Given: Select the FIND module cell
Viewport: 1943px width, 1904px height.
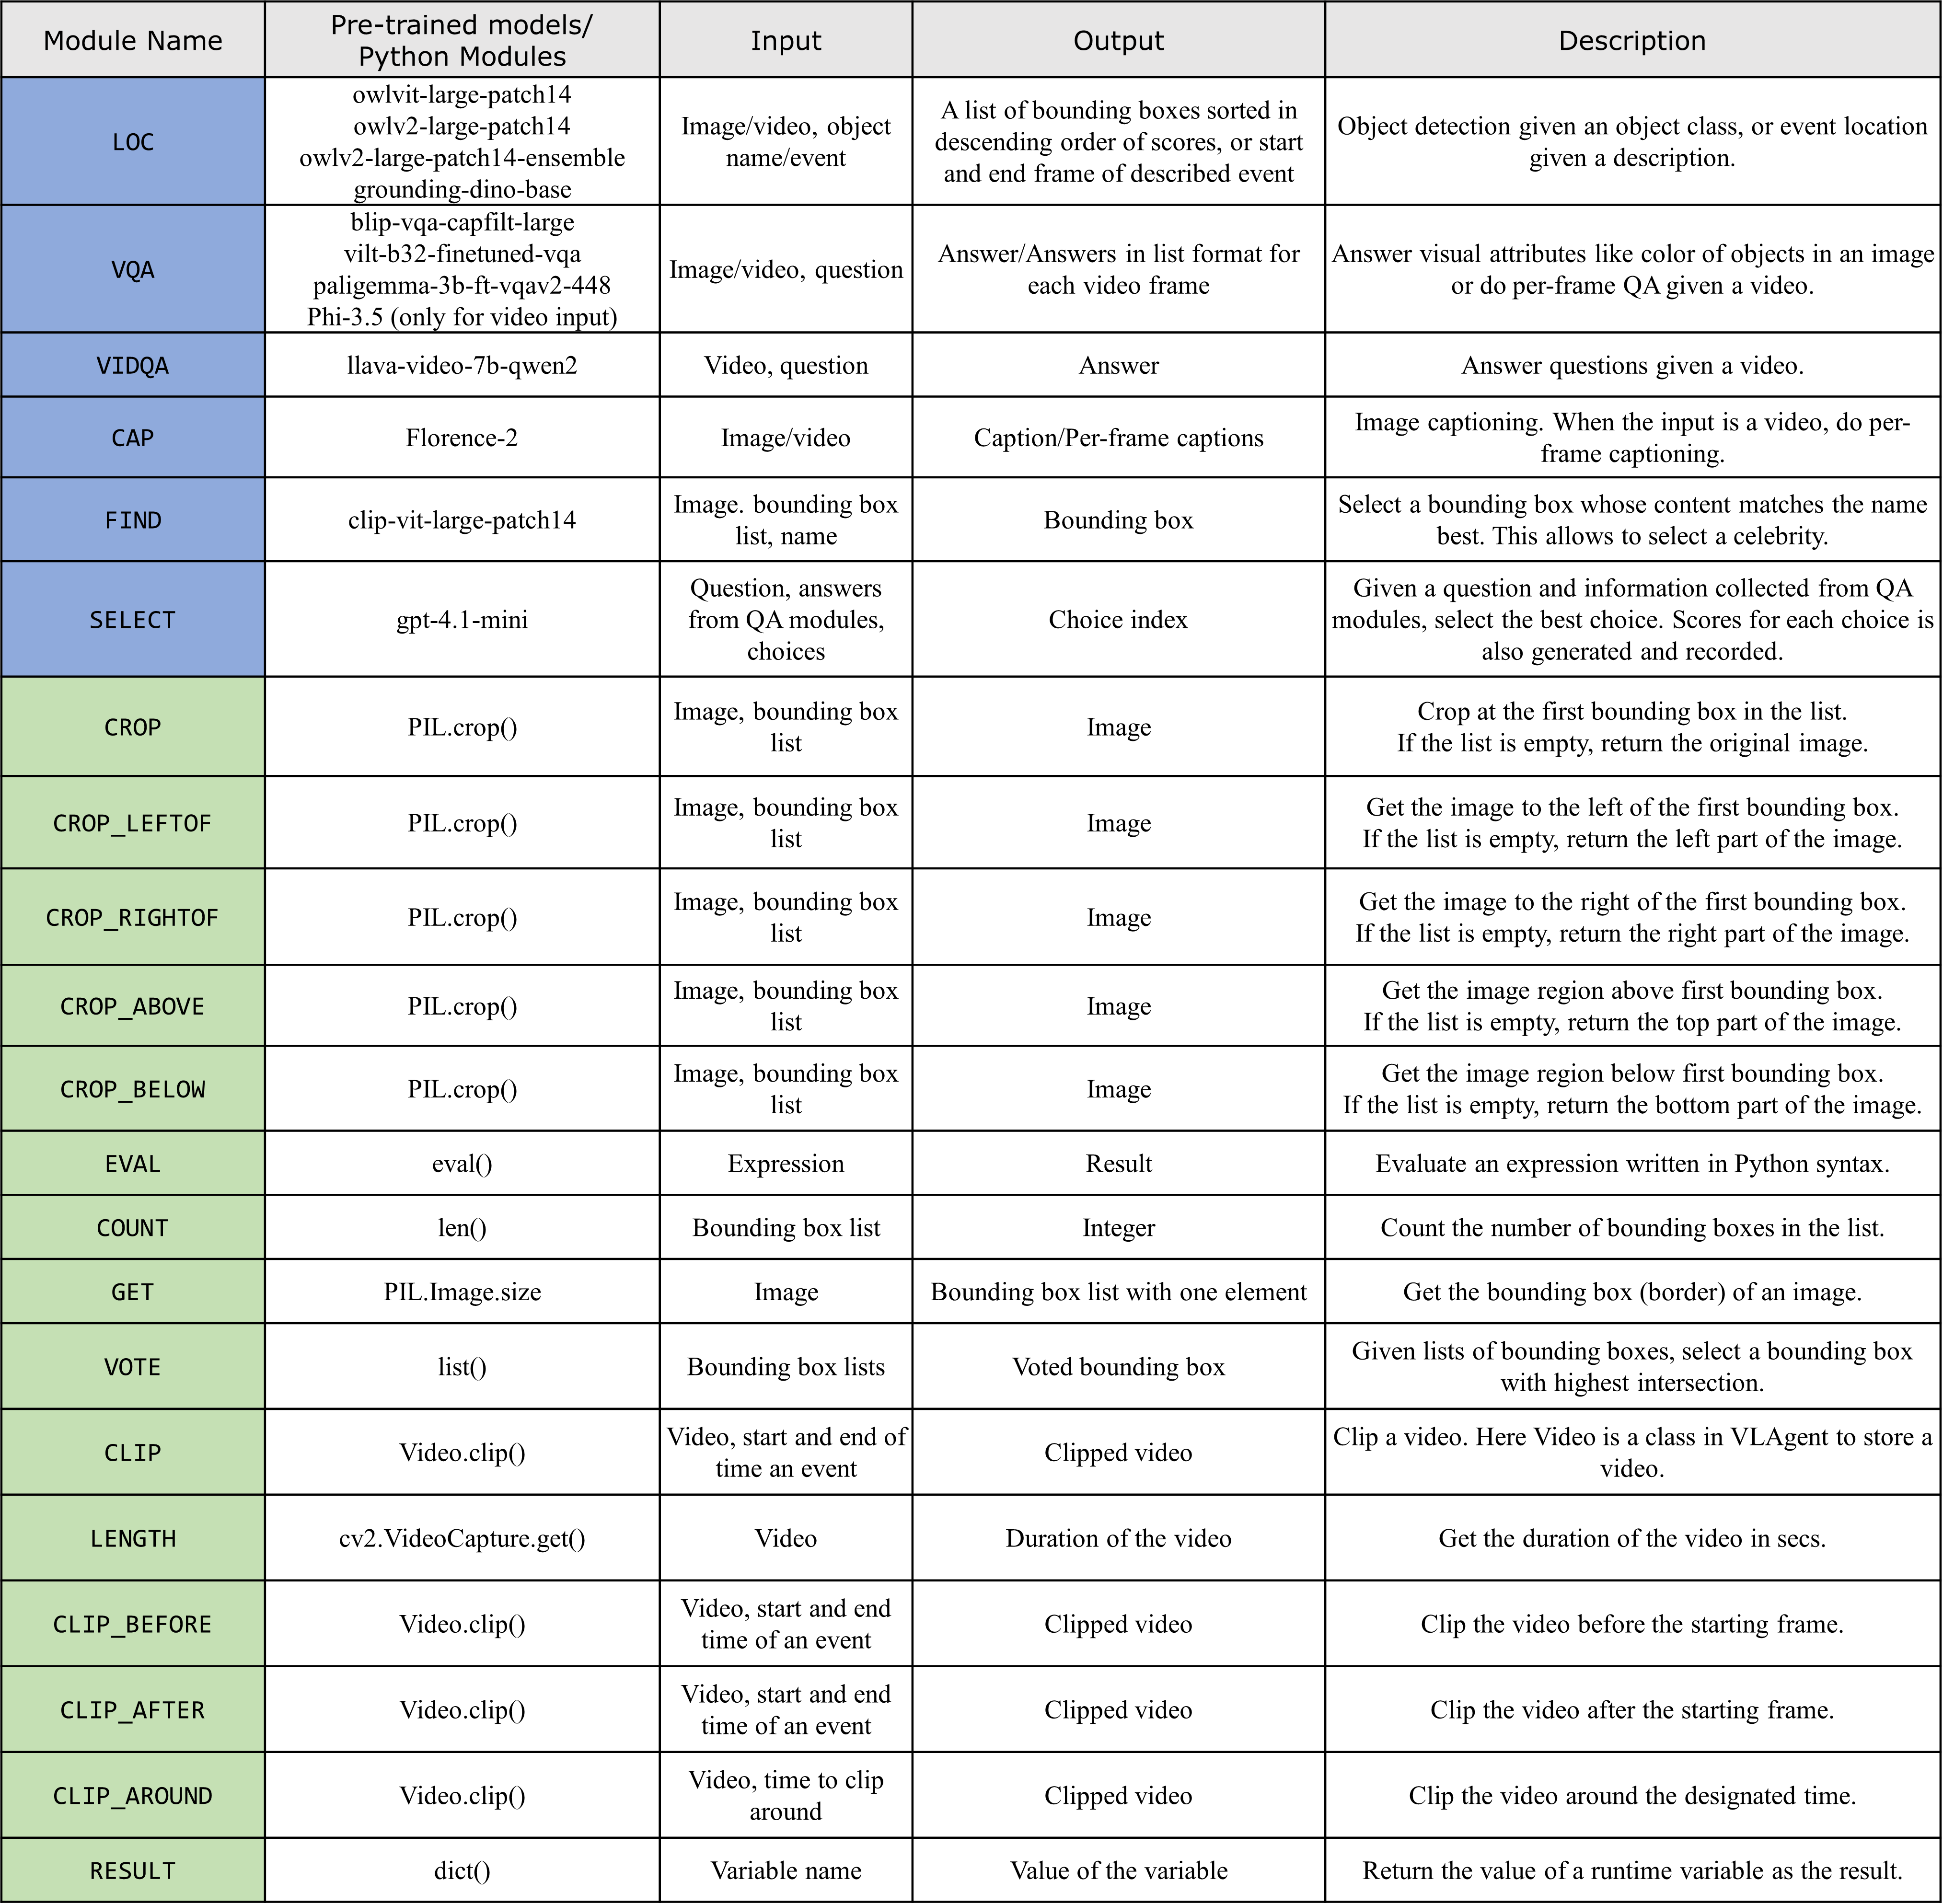Looking at the screenshot, I should click(133, 520).
